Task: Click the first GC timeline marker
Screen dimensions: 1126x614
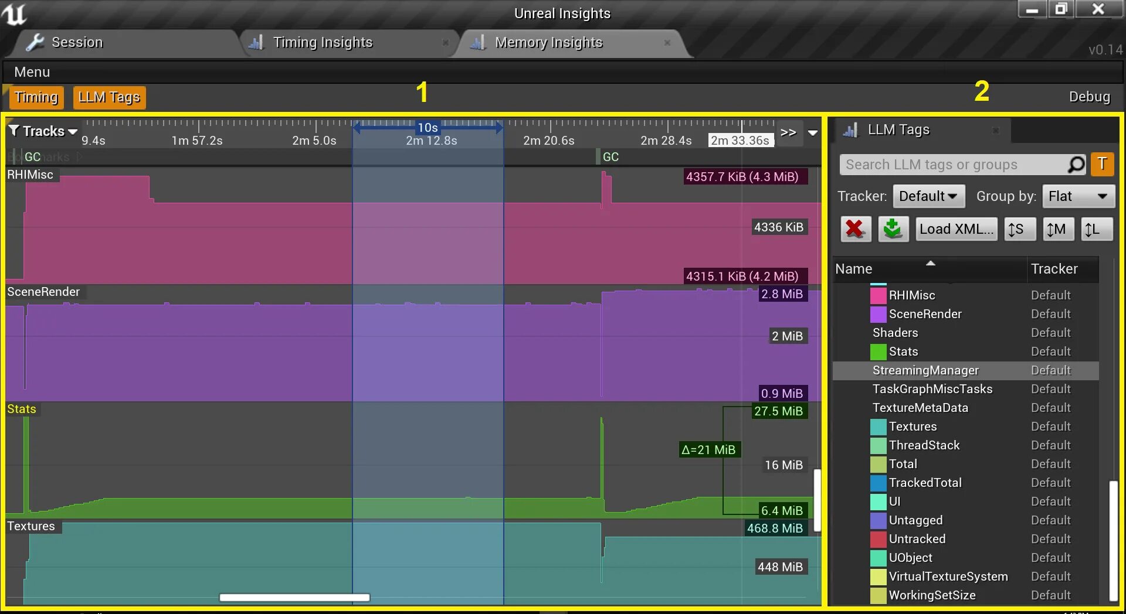Action: [32, 157]
